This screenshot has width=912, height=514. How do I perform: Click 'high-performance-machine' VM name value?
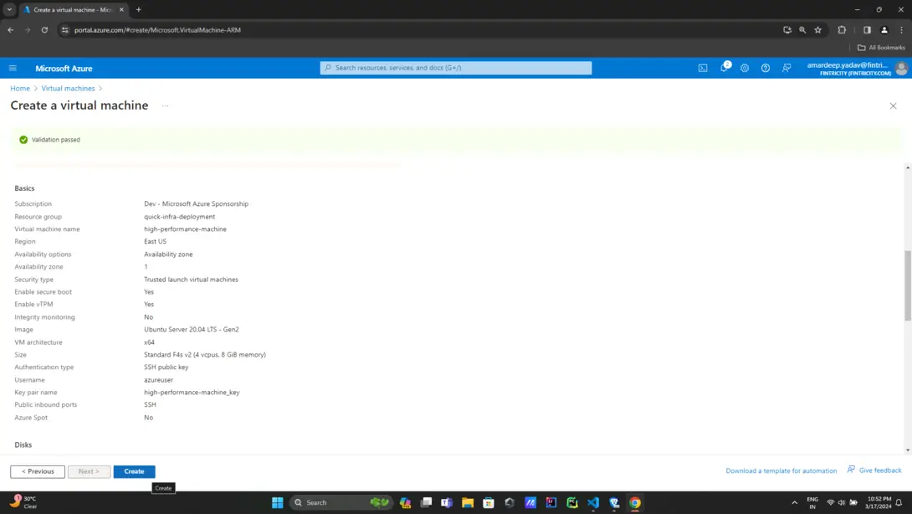tap(185, 229)
